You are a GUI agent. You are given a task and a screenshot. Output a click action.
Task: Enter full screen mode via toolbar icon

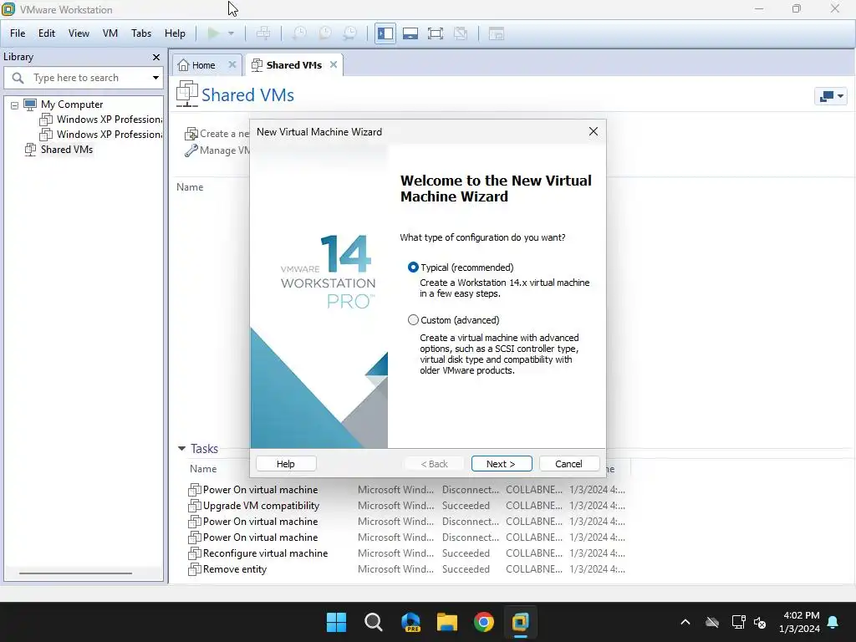[436, 33]
